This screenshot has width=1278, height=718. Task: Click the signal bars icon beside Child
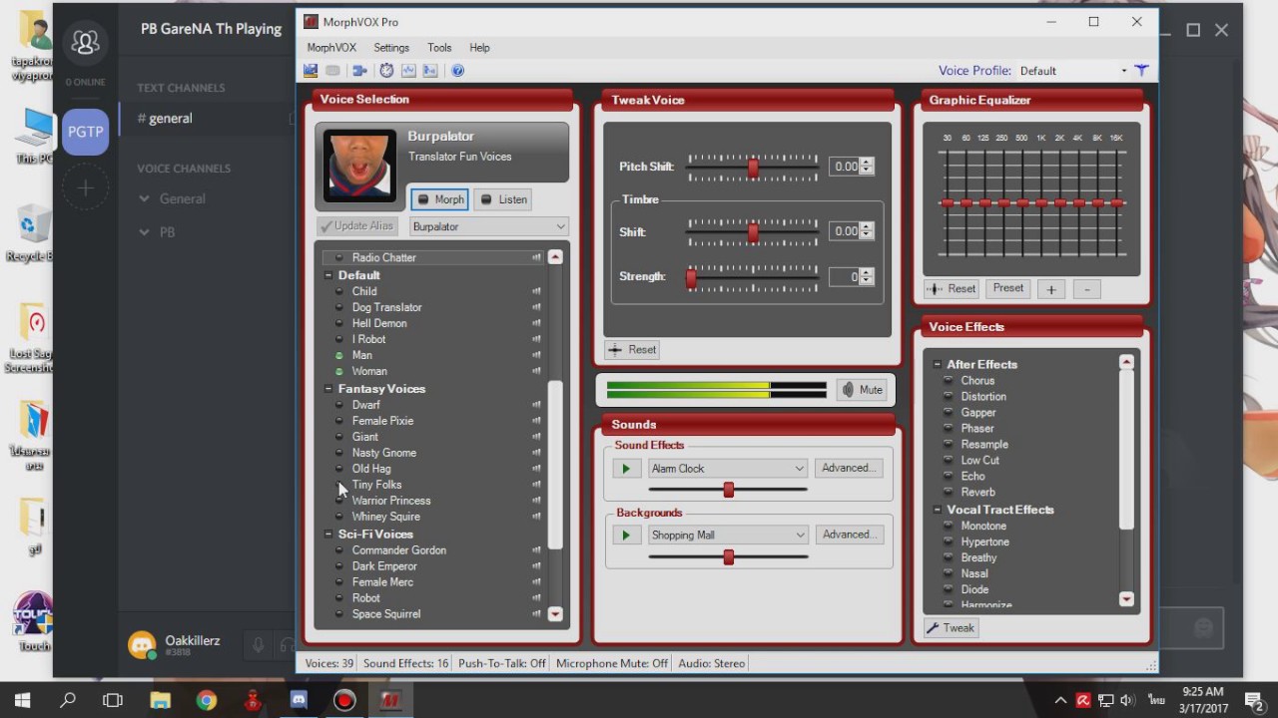536,291
